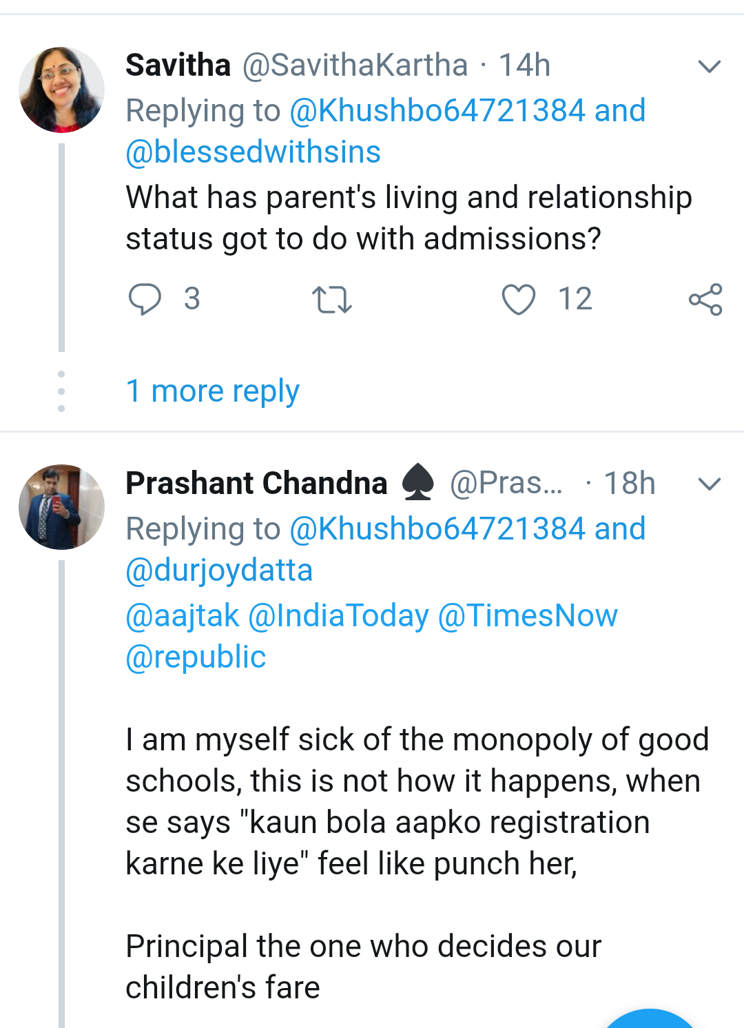Image resolution: width=744 pixels, height=1028 pixels.
Task: Visit the @IndiaToday mention
Action: (338, 616)
